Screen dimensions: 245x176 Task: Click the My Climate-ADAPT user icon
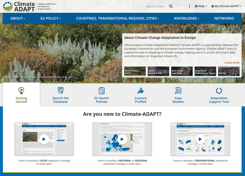[x=213, y=6]
